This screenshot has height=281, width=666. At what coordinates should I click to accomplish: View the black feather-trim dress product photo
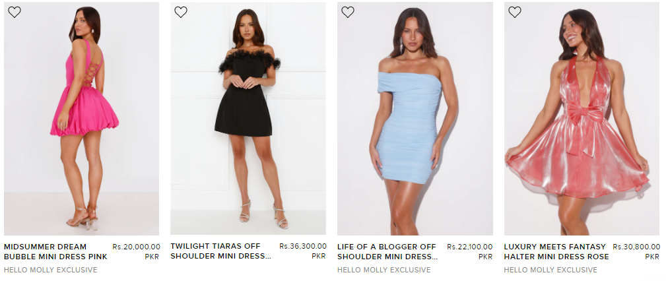tap(248, 119)
